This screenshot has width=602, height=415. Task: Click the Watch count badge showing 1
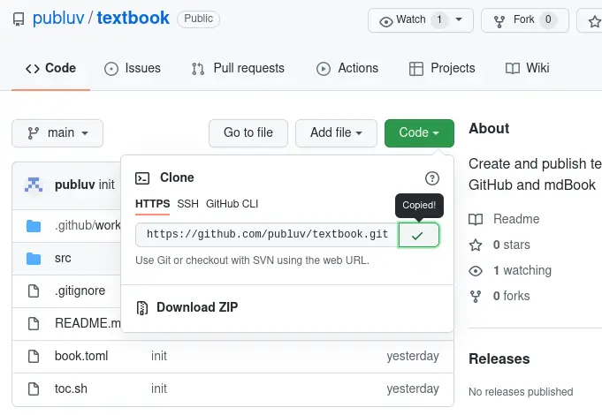click(439, 19)
